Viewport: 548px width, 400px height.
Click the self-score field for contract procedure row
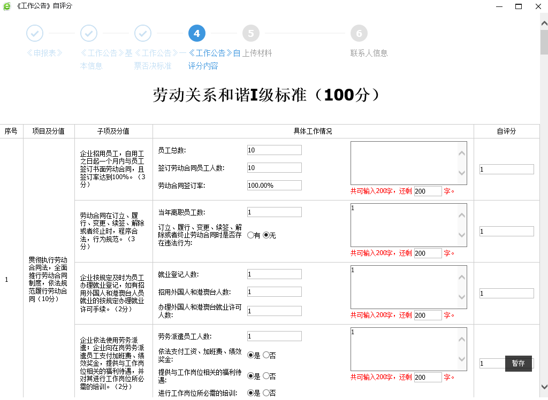pos(506,231)
